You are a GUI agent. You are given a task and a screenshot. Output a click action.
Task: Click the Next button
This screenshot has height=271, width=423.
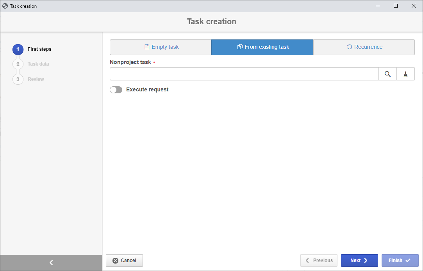pyautogui.click(x=359, y=260)
